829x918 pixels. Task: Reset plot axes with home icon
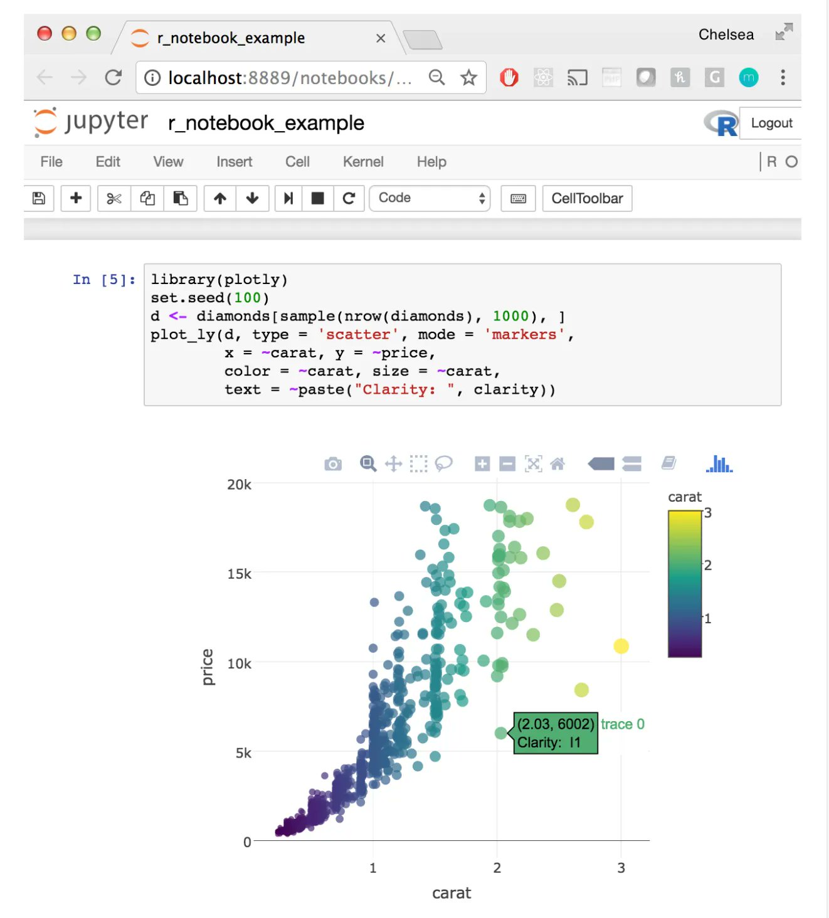click(x=557, y=464)
